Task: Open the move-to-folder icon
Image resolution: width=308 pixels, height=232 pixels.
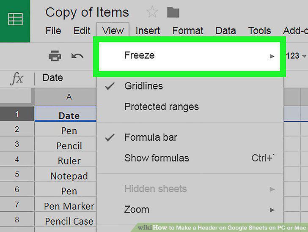Action: click(173, 12)
